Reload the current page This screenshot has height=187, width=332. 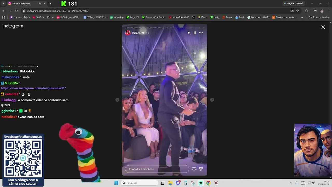click(x=16, y=11)
